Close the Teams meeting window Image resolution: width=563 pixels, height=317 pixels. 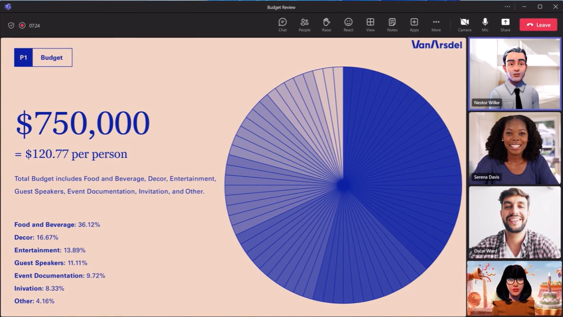tap(556, 6)
